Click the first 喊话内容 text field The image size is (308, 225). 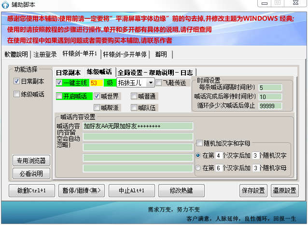[x=138, y=126]
